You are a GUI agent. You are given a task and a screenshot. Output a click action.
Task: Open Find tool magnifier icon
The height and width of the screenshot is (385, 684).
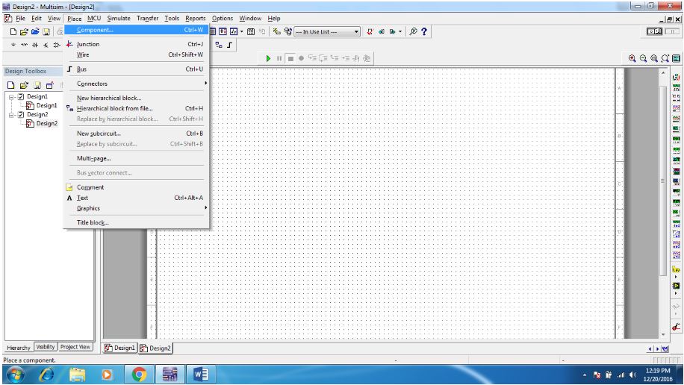tap(413, 31)
